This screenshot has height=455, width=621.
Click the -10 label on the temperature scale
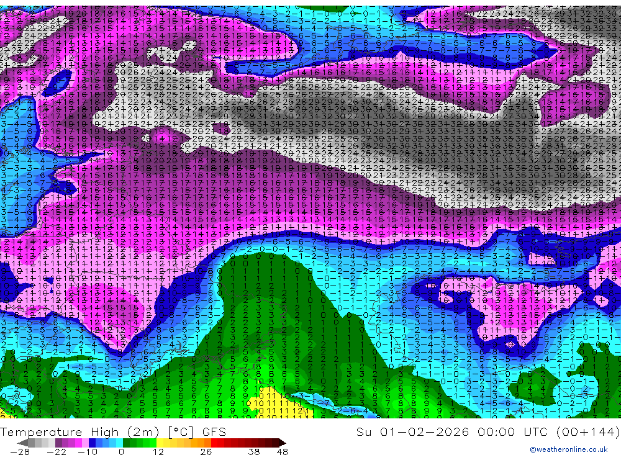point(87,451)
